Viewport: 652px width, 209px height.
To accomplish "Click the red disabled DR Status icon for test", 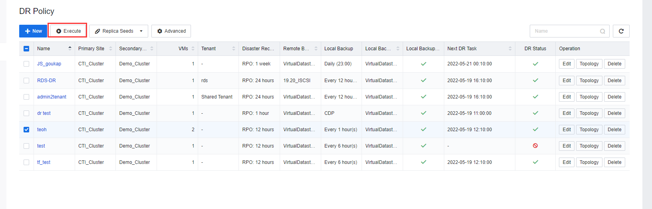I will tap(535, 146).
